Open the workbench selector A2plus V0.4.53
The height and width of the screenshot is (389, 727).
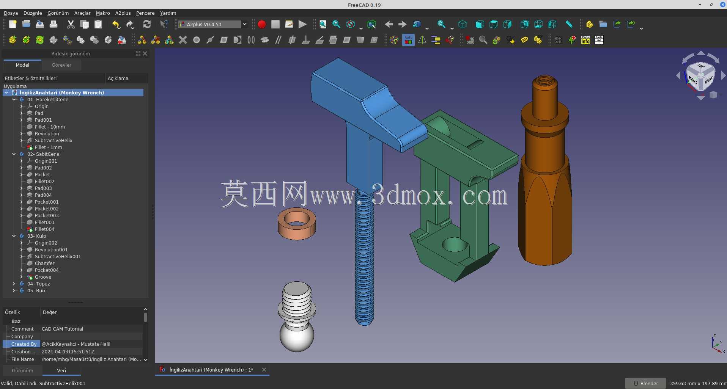213,24
